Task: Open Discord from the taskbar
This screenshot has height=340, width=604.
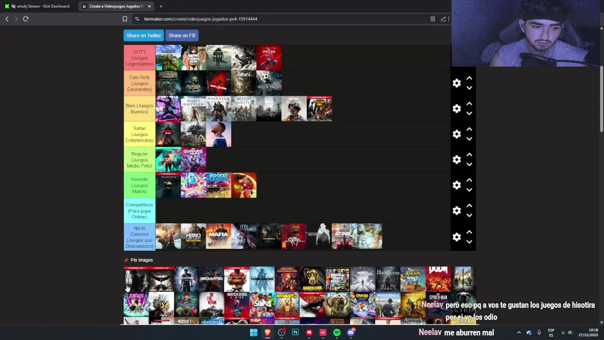Action: [351, 332]
